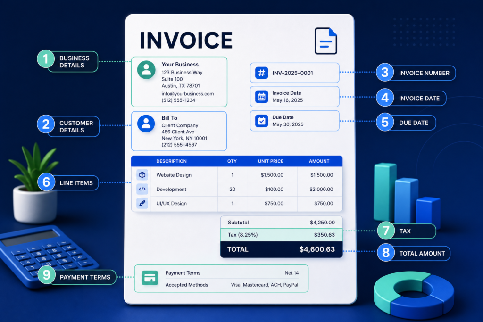Image resolution: width=483 pixels, height=322 pixels.
Task: Click 'Austin, TX 78701' text
Action: (x=181, y=86)
